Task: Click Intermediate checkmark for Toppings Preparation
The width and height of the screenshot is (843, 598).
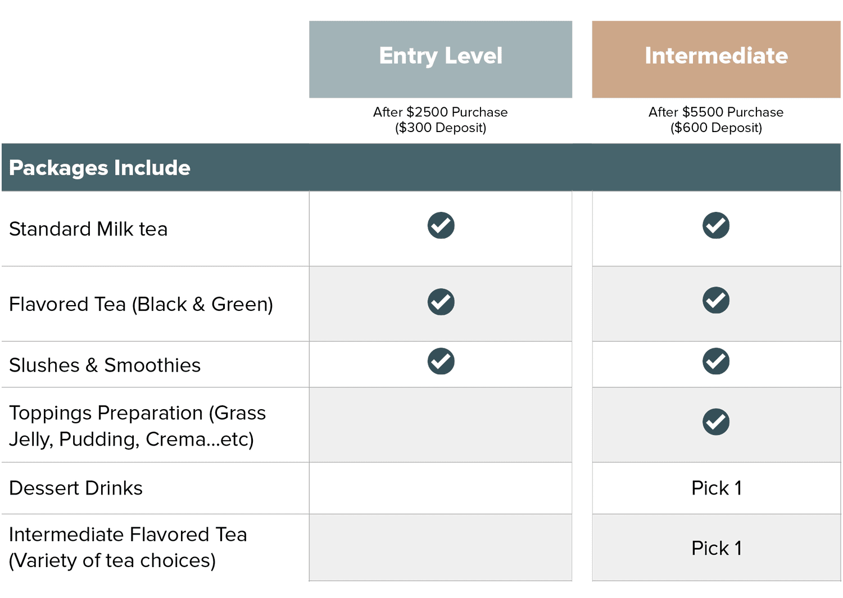Action: click(715, 422)
